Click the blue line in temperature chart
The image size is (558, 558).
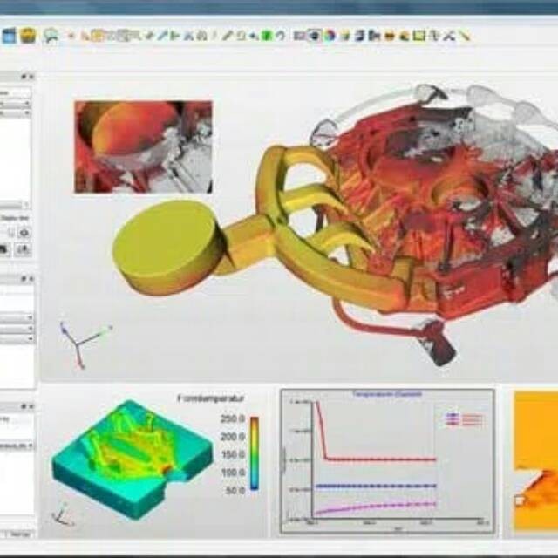click(376, 487)
